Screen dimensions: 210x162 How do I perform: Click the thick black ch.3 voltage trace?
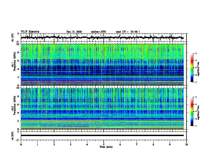[102, 136]
